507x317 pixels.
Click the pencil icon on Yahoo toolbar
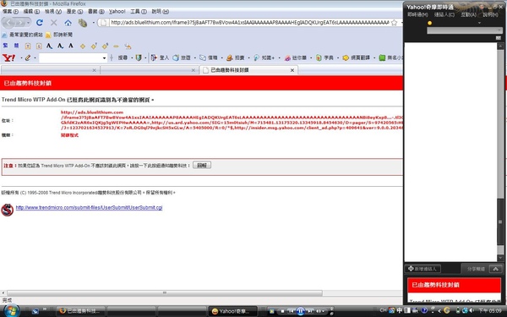28,57
